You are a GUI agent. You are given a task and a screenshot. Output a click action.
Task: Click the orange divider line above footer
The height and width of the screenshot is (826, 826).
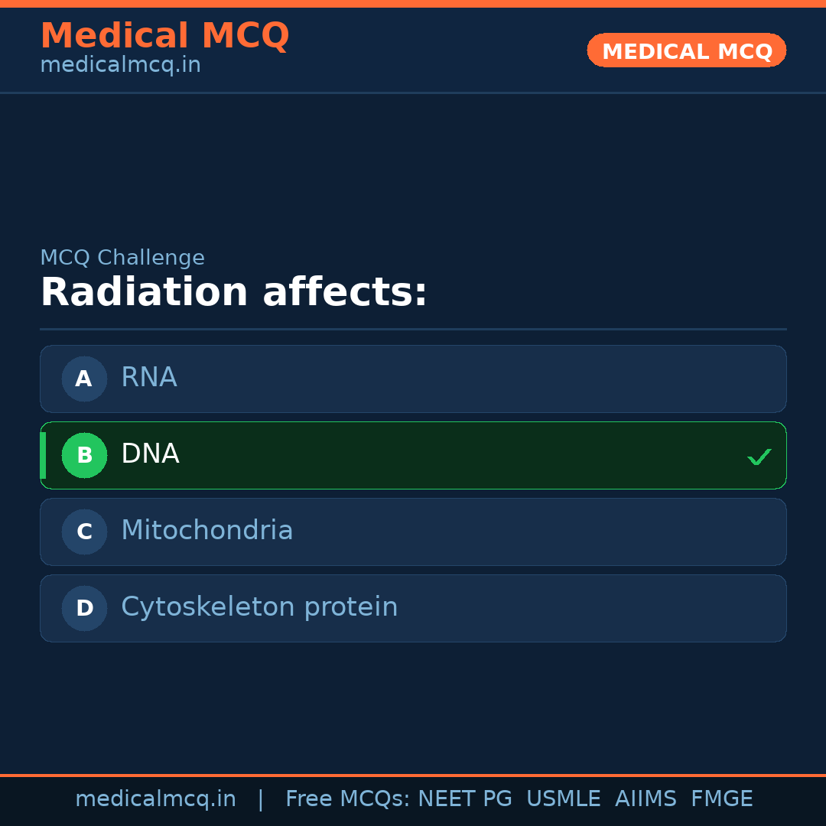click(x=413, y=774)
